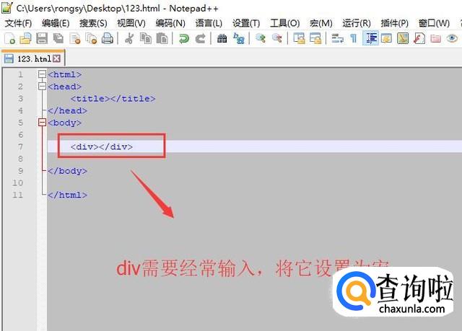This screenshot has height=331, width=462.
Task: Open the 设置(T) menu
Action: click(246, 23)
